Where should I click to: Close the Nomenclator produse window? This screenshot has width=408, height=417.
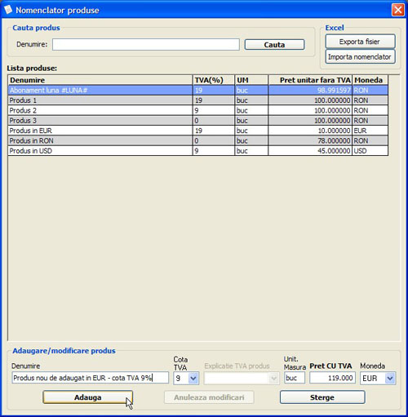click(x=398, y=10)
